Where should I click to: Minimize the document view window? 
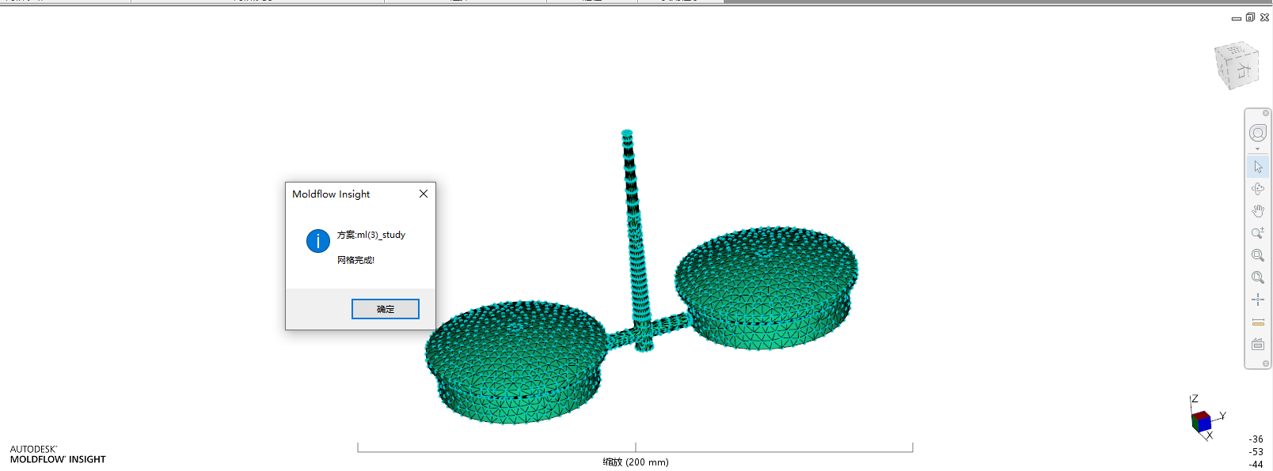1237,17
